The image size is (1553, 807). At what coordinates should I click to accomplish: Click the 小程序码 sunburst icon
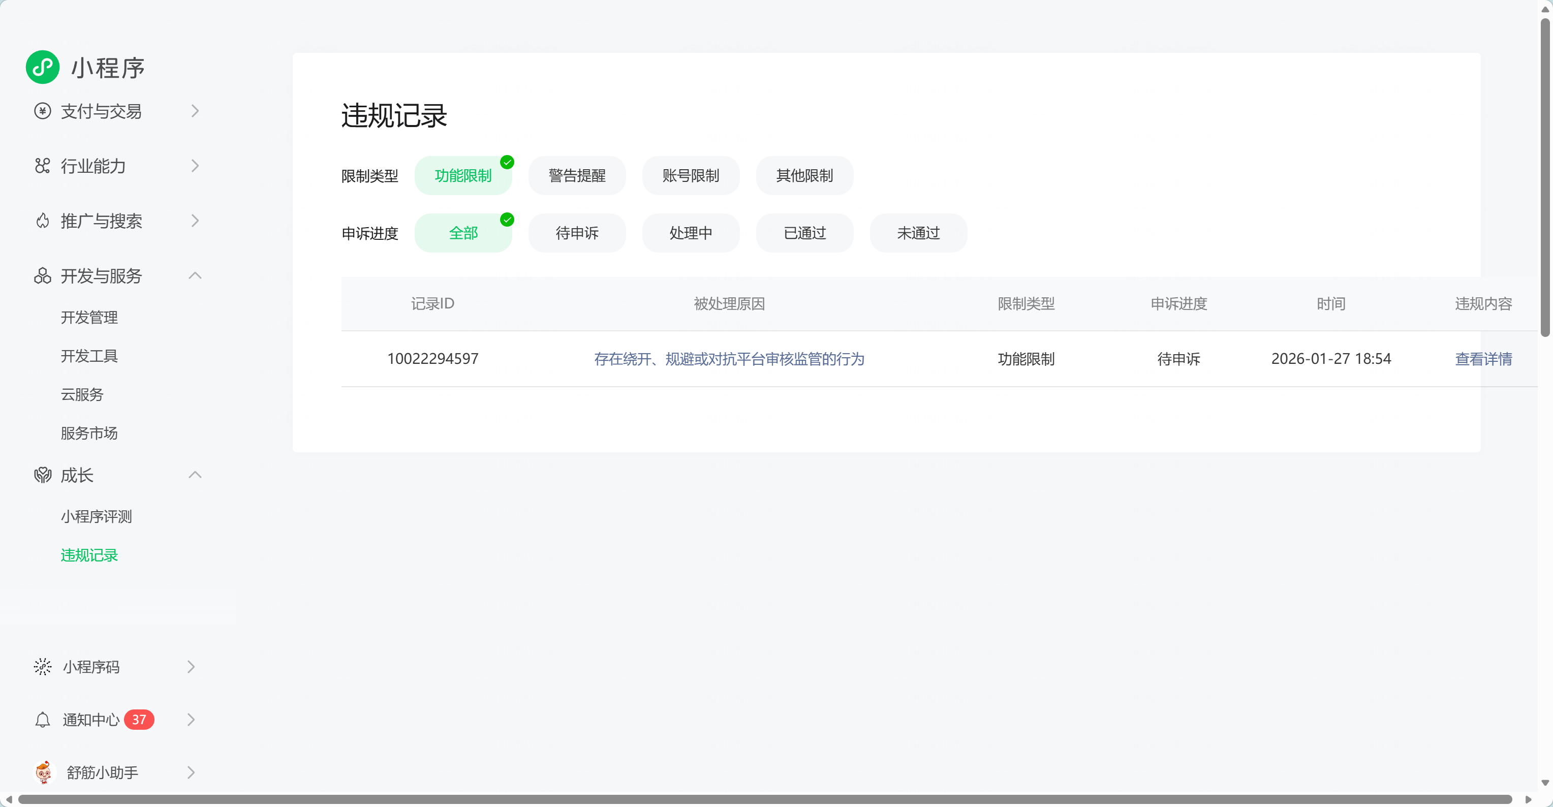[x=42, y=667]
